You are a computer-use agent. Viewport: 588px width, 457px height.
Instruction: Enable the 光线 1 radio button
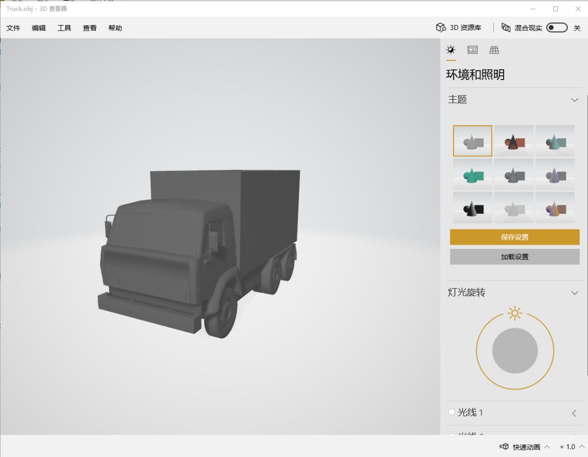coord(451,412)
